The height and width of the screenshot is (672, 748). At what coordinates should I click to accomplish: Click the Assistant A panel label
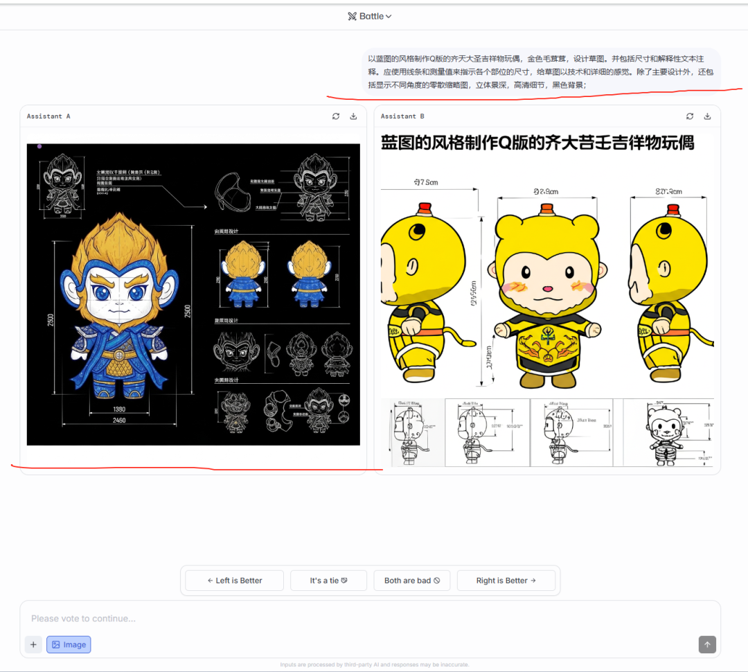(x=48, y=116)
